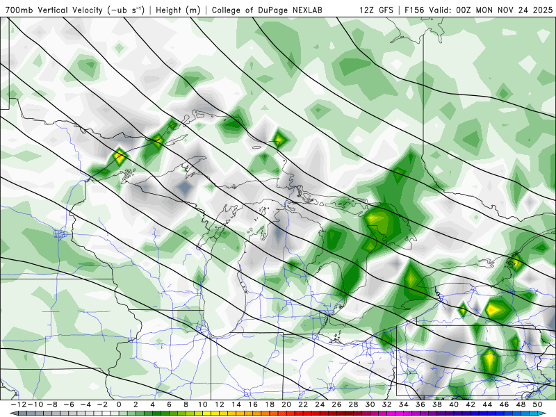
Task: Click the "36" legend value
Action: [420, 404]
